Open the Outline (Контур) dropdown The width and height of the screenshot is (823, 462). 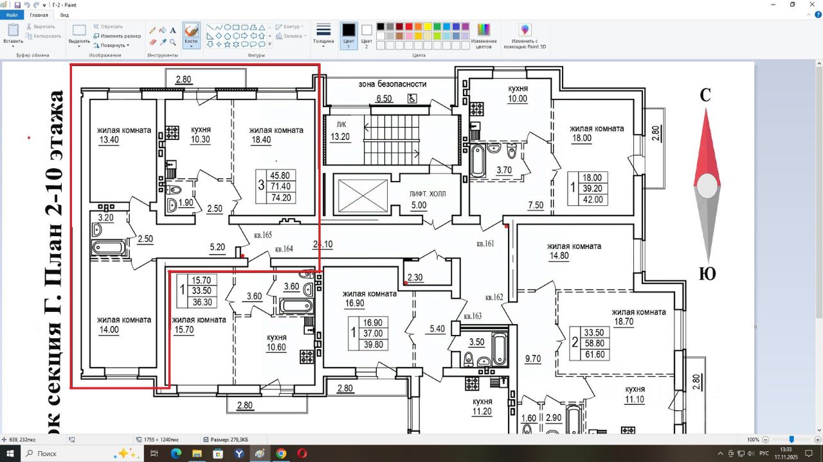point(288,26)
